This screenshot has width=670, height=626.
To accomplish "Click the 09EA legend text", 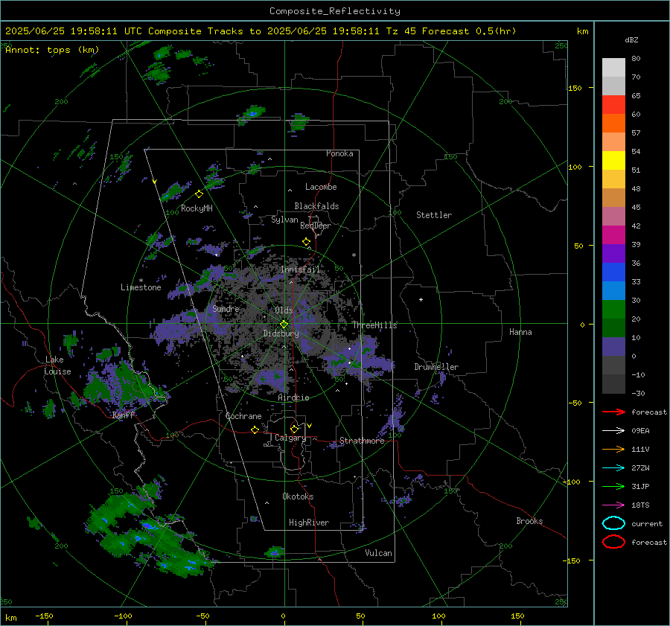I will pyautogui.click(x=640, y=431).
